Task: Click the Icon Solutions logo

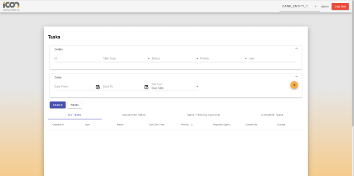Action: (x=11, y=6)
